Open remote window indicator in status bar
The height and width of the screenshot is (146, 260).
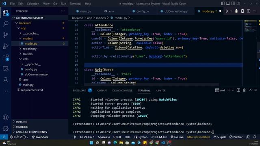[4, 137]
